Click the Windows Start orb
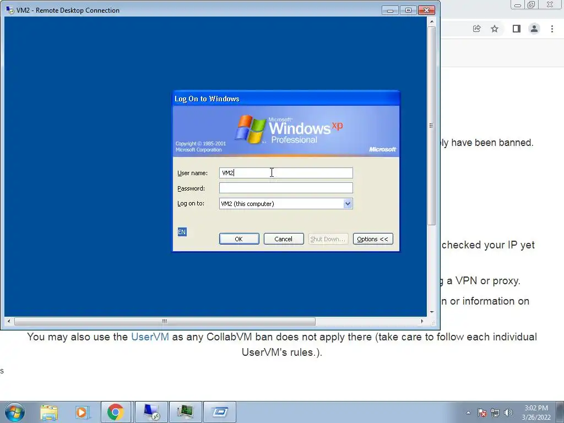 point(14,412)
